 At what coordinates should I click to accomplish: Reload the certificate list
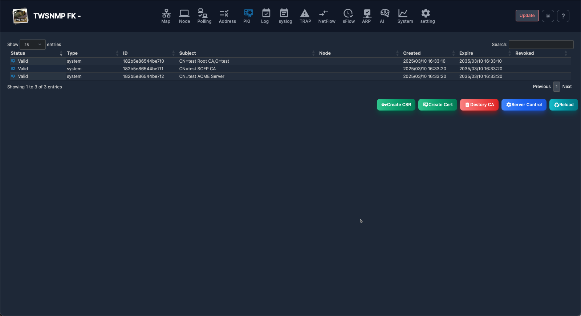(x=564, y=105)
